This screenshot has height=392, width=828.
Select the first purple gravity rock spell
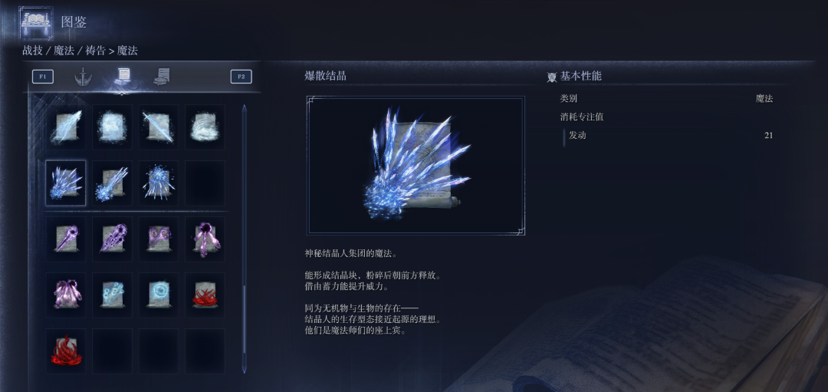click(x=65, y=239)
